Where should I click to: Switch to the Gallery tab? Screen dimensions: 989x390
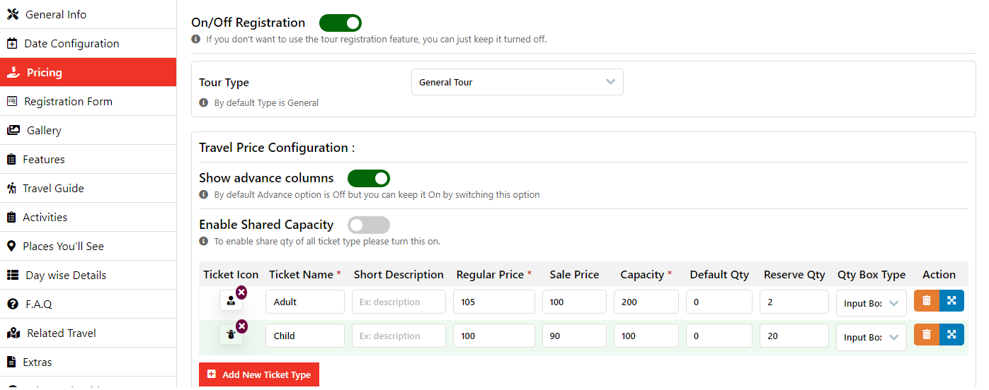tap(44, 131)
